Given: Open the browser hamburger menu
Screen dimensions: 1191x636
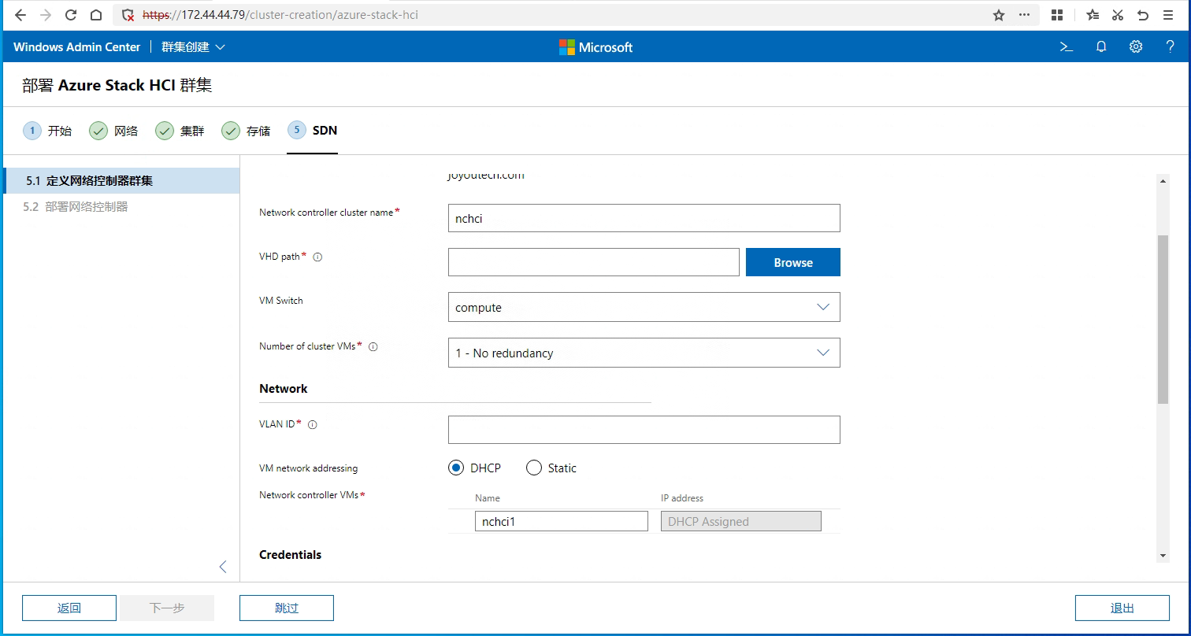Looking at the screenshot, I should 1168,15.
